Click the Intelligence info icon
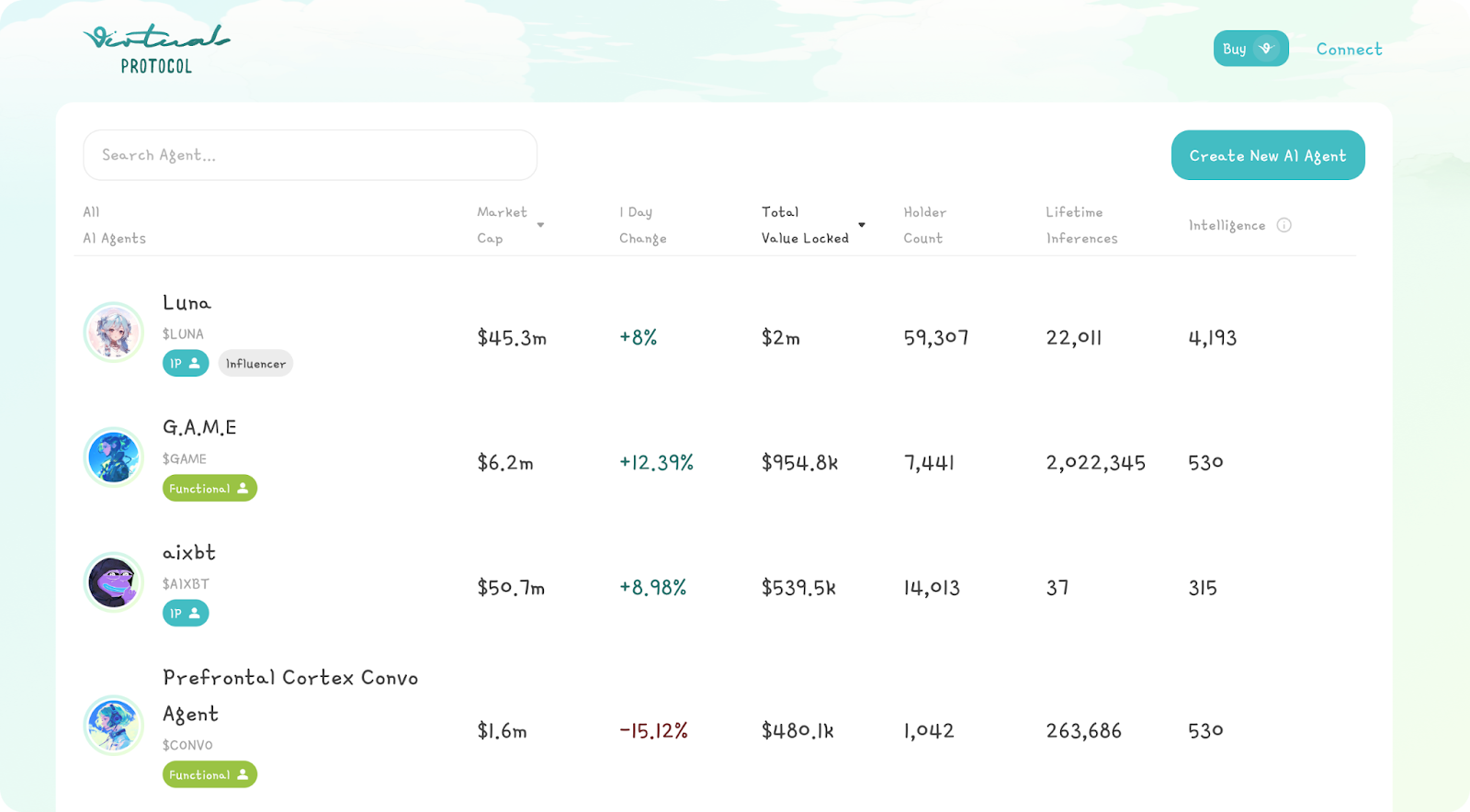 1284,225
